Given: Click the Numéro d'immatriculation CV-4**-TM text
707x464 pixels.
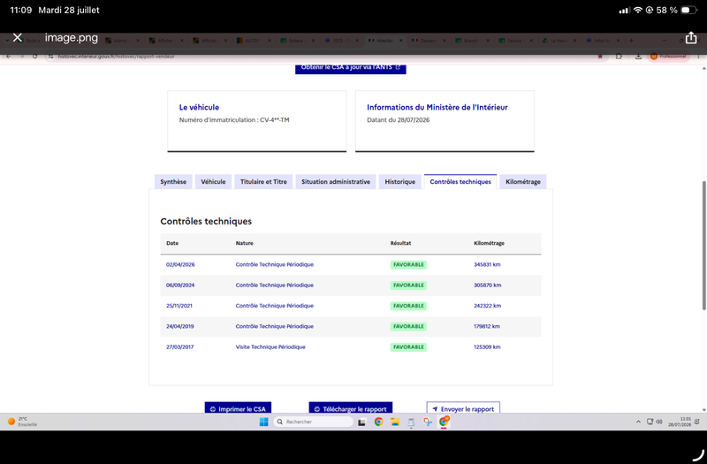Looking at the screenshot, I should 234,120.
